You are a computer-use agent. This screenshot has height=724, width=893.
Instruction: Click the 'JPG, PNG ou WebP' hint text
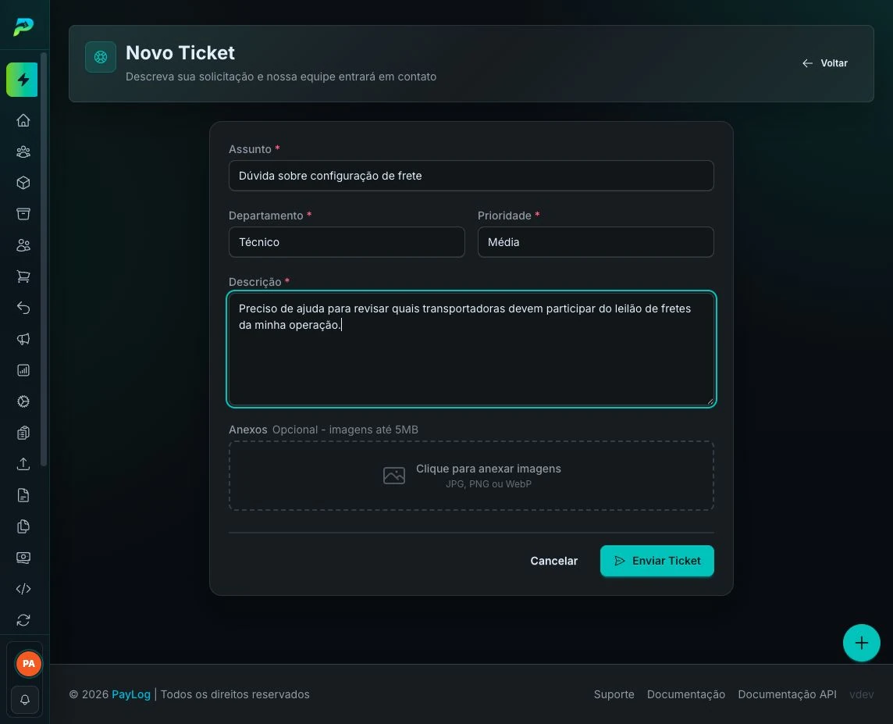(488, 484)
